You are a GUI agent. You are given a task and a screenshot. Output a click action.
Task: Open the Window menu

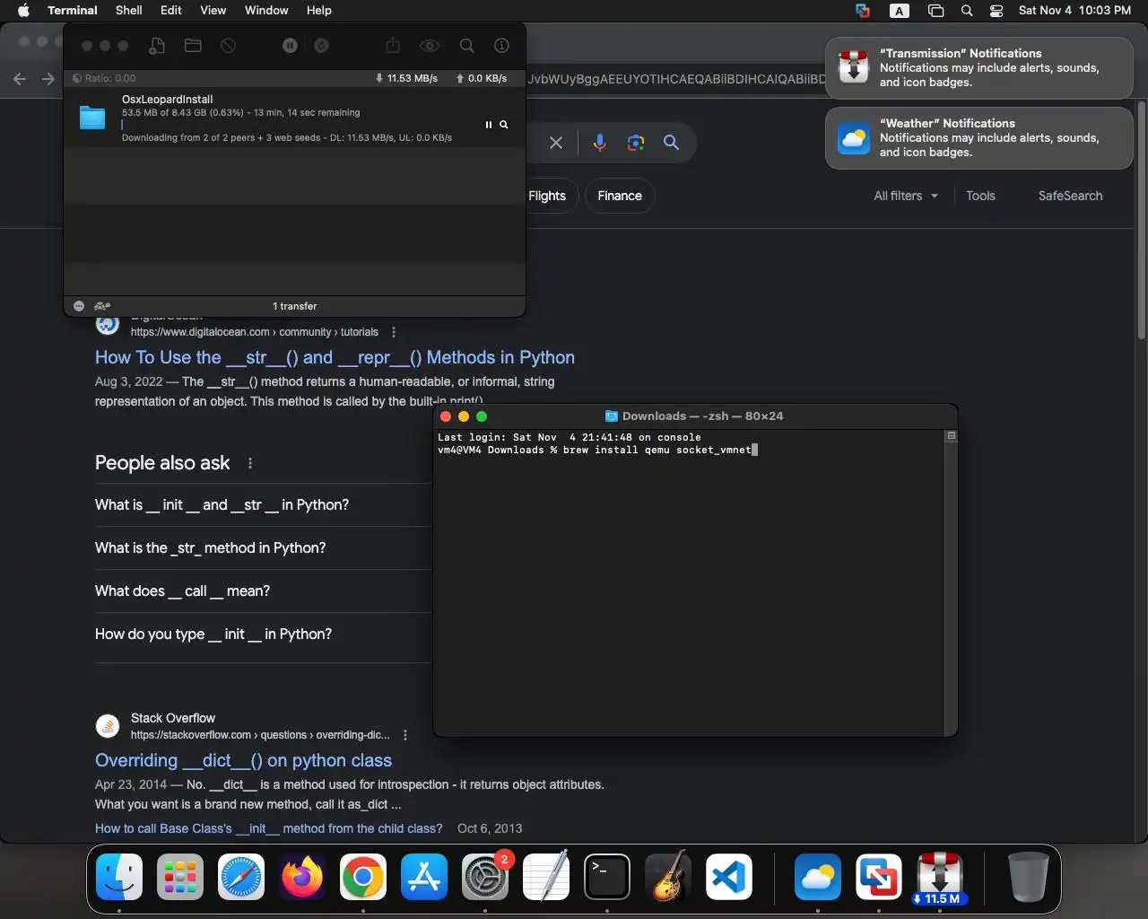(x=266, y=10)
